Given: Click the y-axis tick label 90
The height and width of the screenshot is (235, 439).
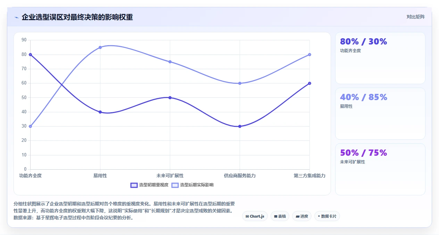Looking at the screenshot, I should (24, 40).
